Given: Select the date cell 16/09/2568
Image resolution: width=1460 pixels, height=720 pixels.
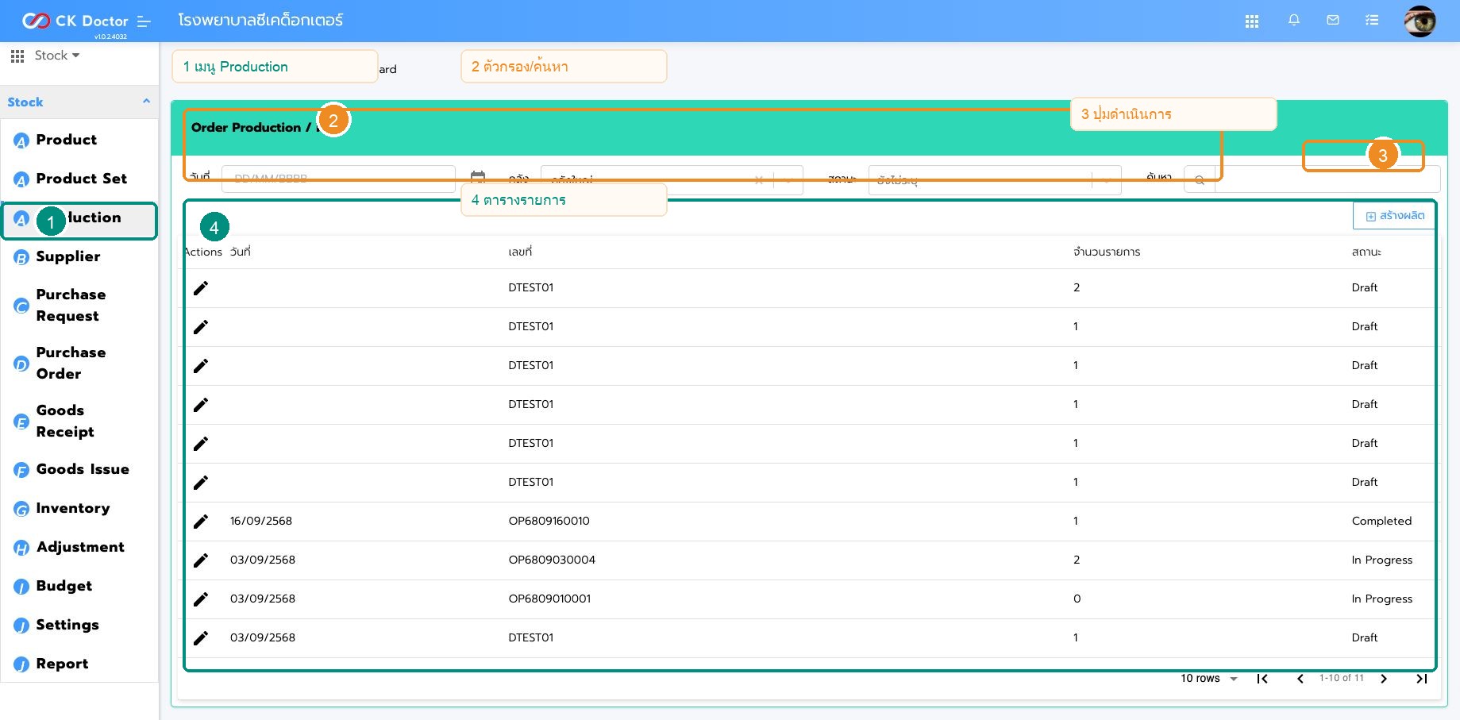Looking at the screenshot, I should [261, 521].
